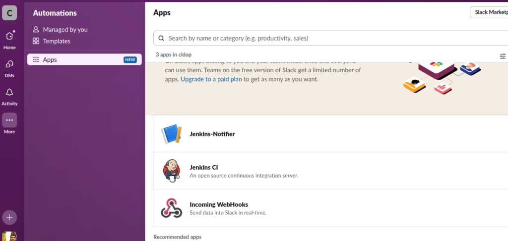Click the Apps page heading
Viewport: 508px width, 241px height.
click(162, 12)
